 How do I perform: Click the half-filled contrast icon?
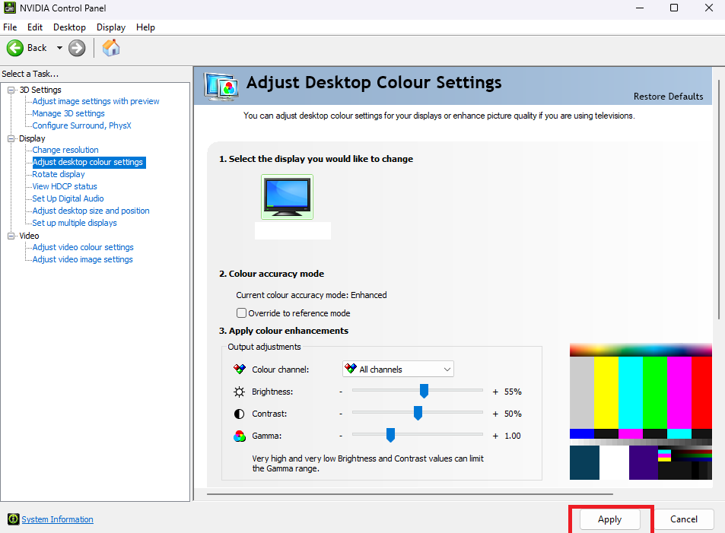(x=239, y=414)
